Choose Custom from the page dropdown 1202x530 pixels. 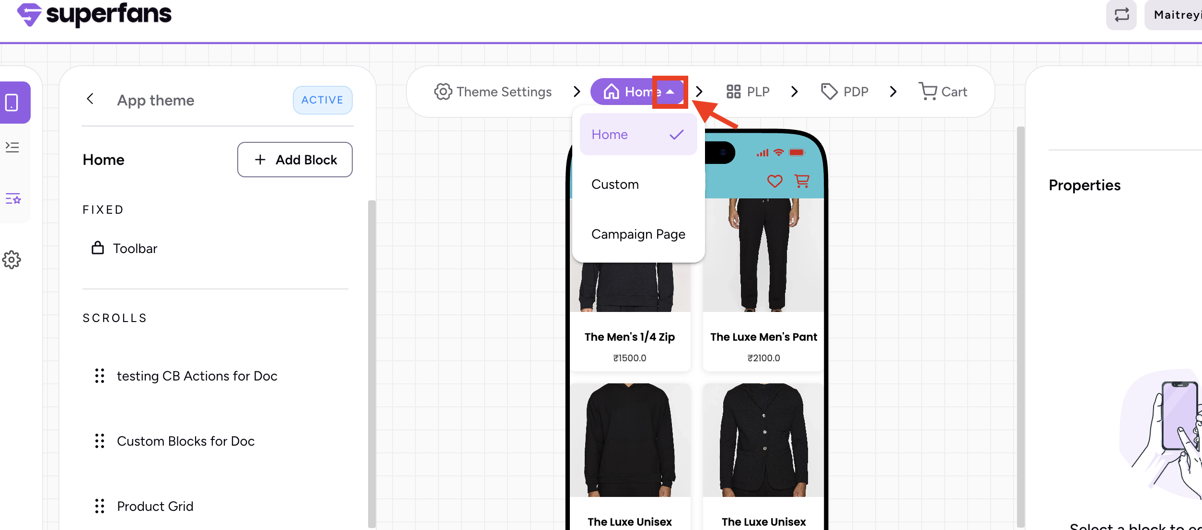615,184
